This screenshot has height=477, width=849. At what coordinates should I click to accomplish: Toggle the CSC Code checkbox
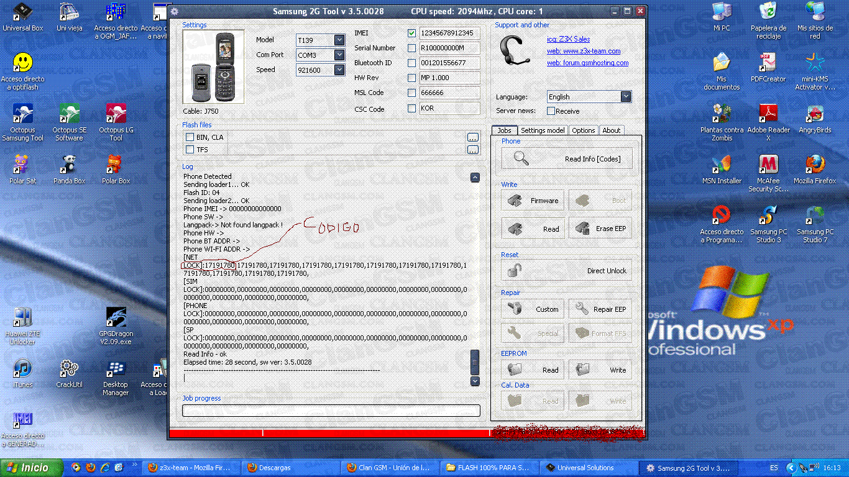click(x=411, y=108)
